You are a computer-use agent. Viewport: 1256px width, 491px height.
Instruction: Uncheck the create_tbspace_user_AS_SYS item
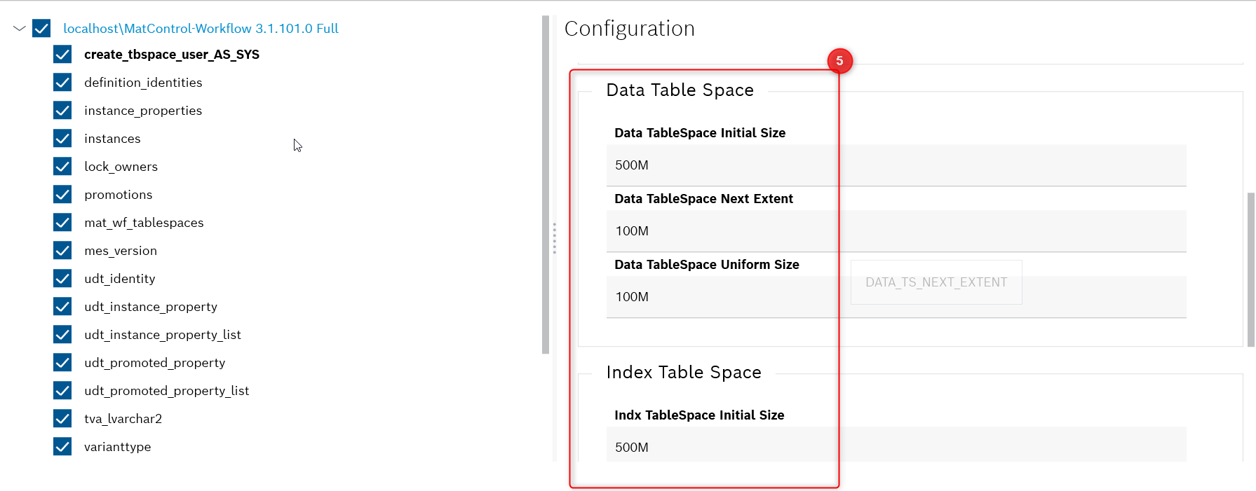[62, 54]
